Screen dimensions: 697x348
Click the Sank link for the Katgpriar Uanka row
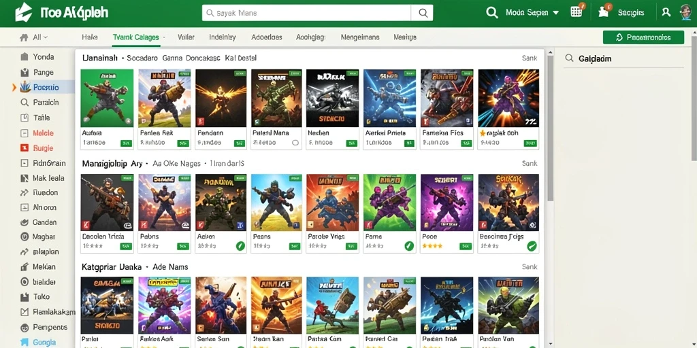[530, 266]
